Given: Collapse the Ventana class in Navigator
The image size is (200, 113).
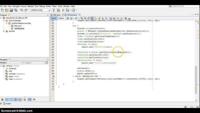Looking at the screenshot, I should point(1,66).
